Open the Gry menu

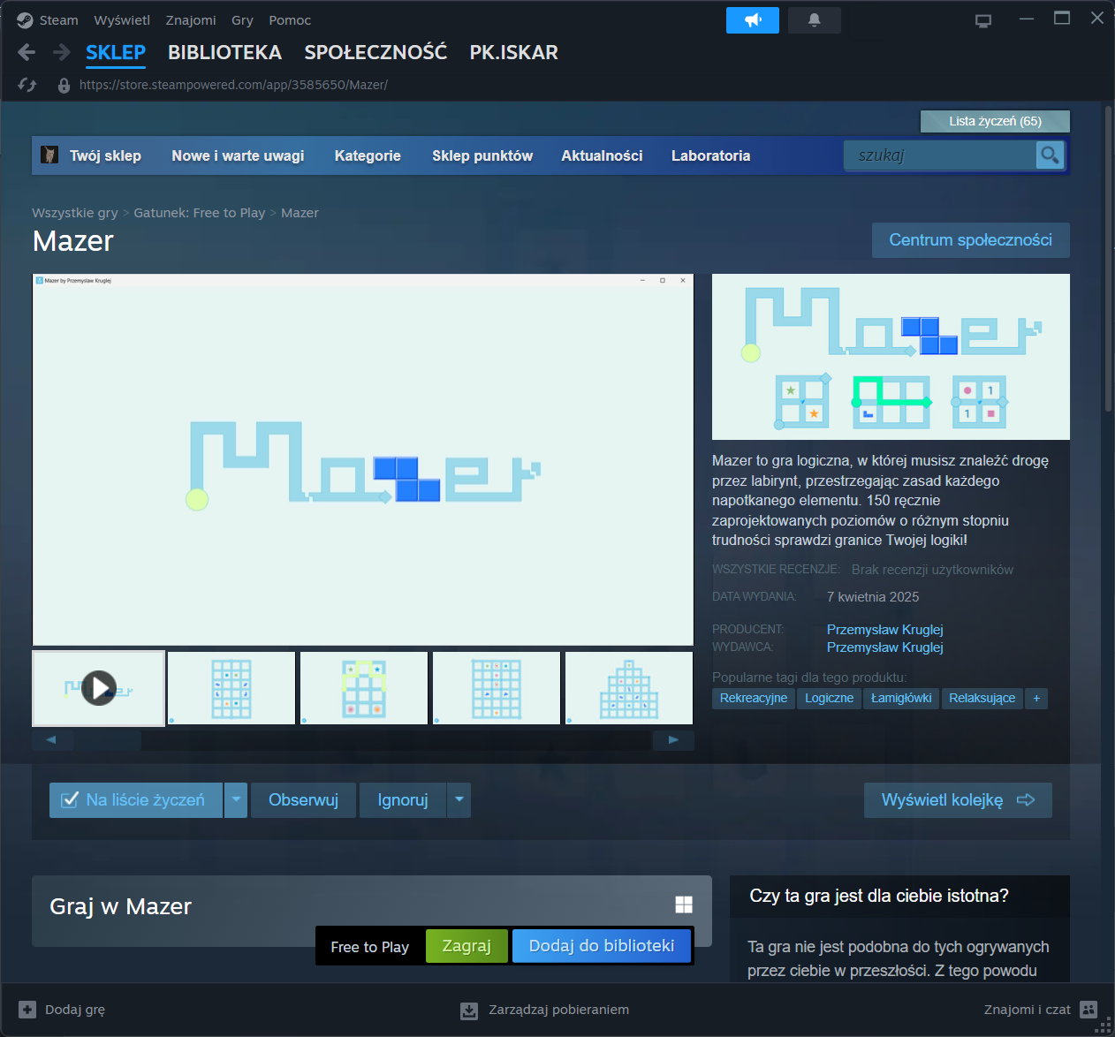click(242, 20)
